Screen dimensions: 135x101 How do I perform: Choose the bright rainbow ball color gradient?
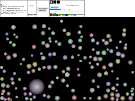point(63,15)
